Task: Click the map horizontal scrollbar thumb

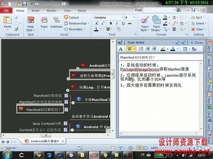Action: [x=46, y=135]
